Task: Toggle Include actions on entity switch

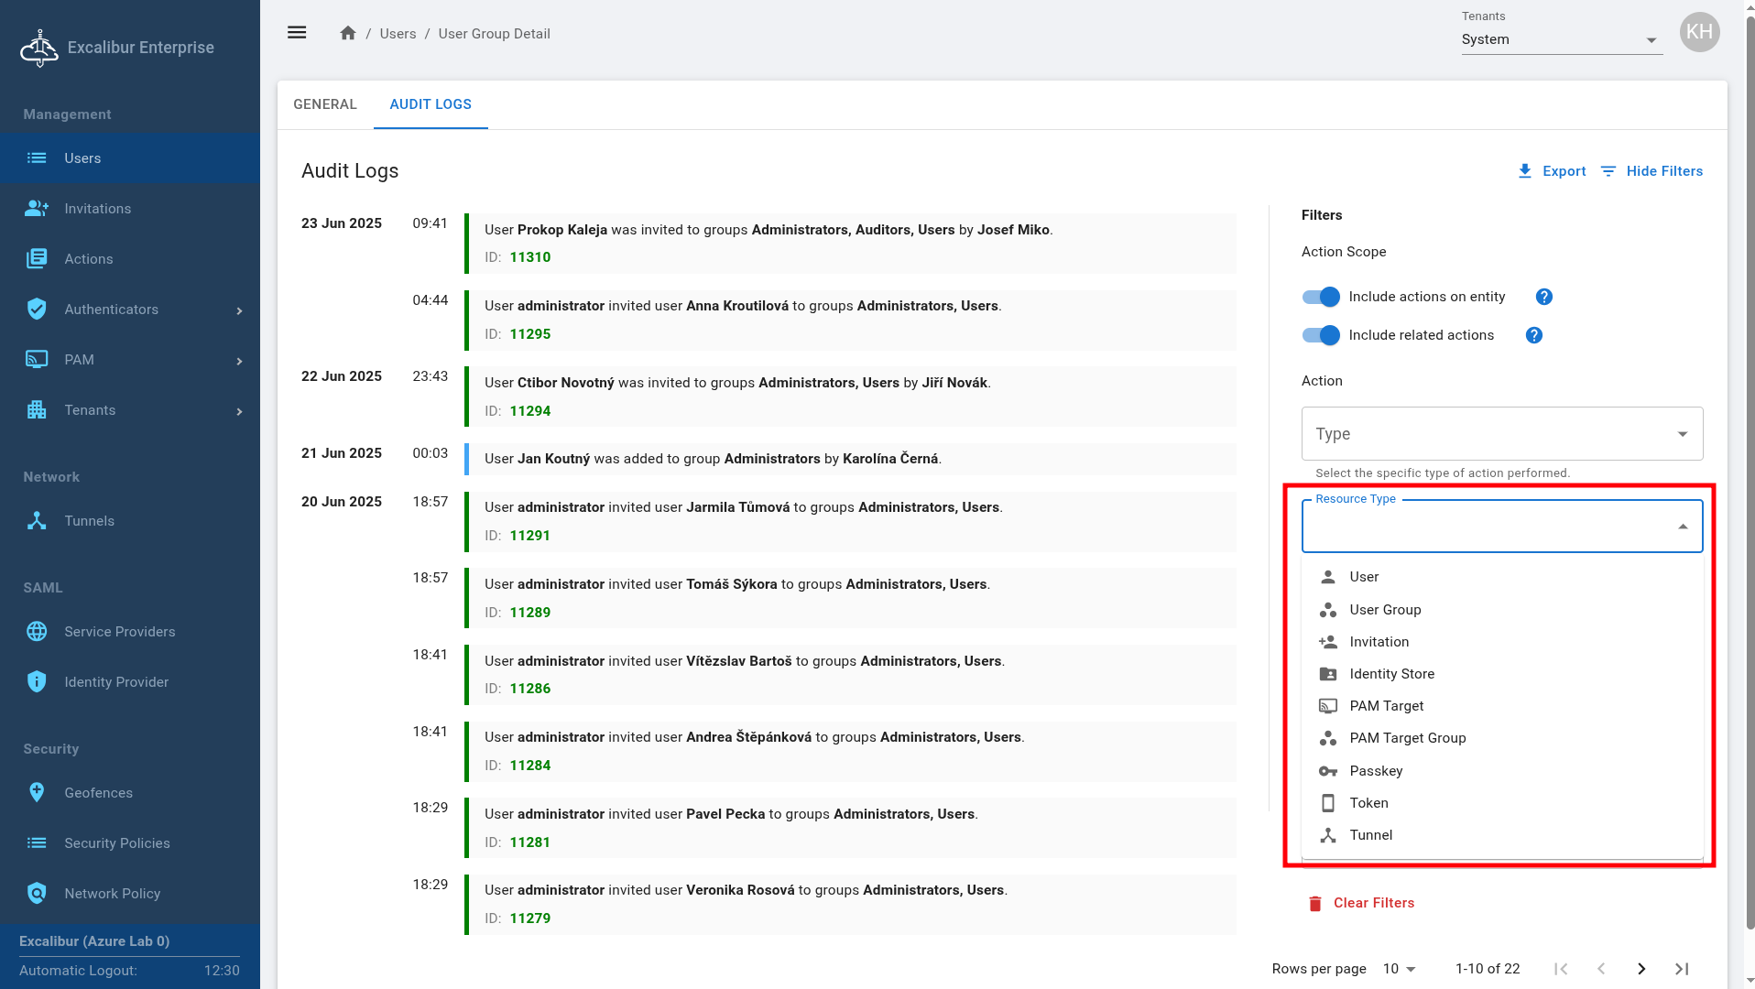Action: [1321, 297]
